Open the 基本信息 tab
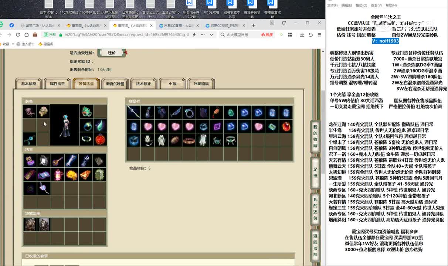448x266 pixels. pyautogui.click(x=28, y=83)
